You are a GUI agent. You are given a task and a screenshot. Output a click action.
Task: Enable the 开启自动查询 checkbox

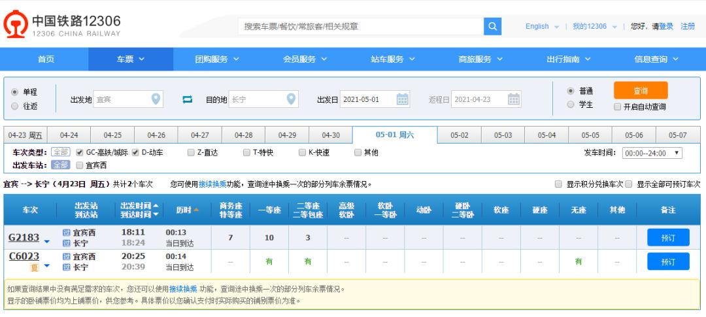[x=618, y=107]
